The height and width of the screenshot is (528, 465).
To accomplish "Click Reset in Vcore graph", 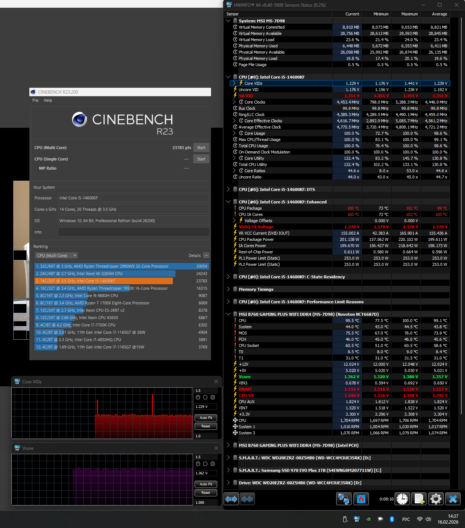I will point(206,493).
